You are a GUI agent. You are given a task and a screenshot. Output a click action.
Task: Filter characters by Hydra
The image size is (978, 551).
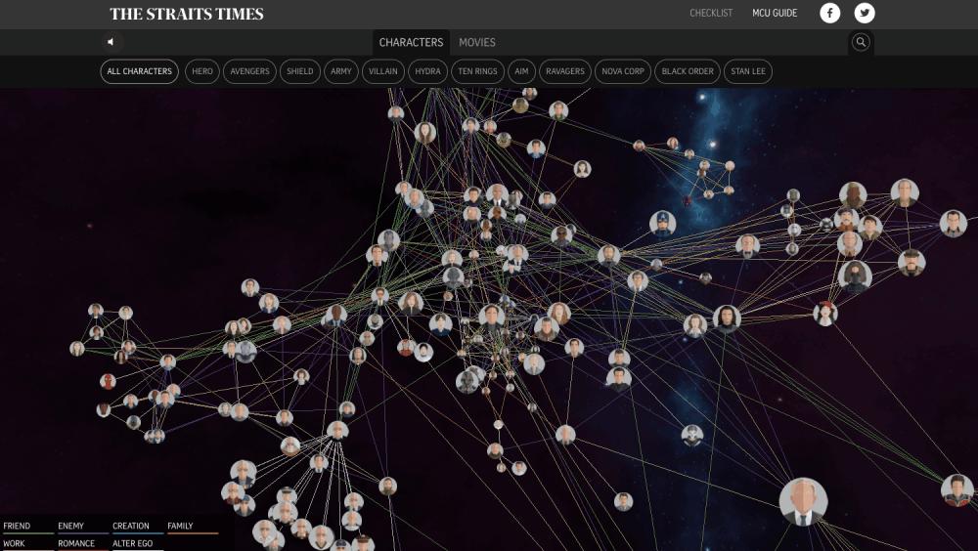pos(428,71)
